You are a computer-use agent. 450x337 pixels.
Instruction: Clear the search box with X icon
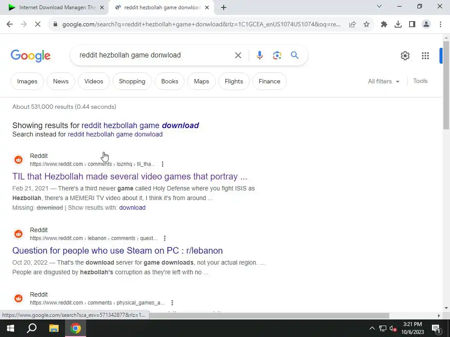point(238,55)
